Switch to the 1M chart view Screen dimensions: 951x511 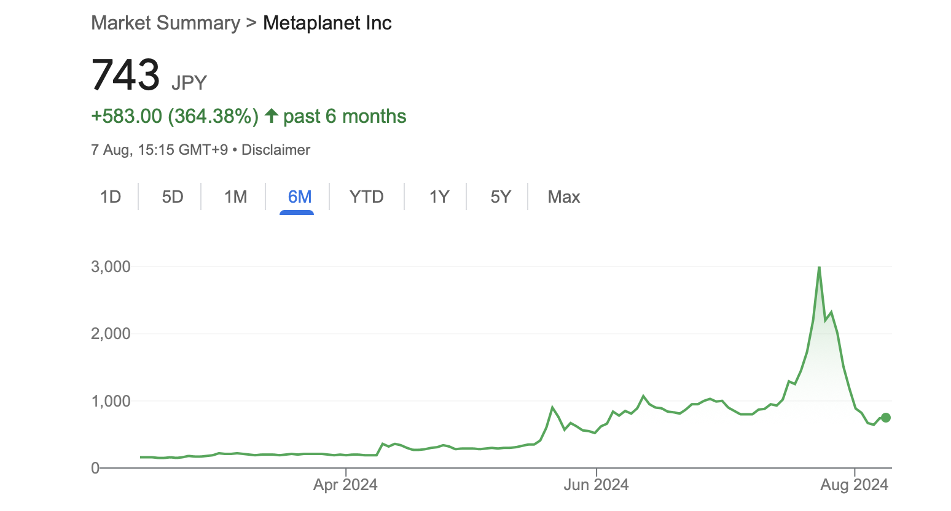click(235, 197)
